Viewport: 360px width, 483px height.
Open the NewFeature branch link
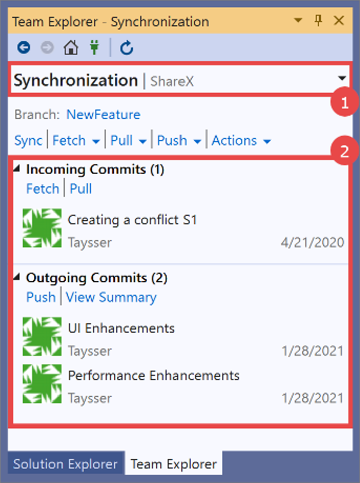tap(103, 114)
